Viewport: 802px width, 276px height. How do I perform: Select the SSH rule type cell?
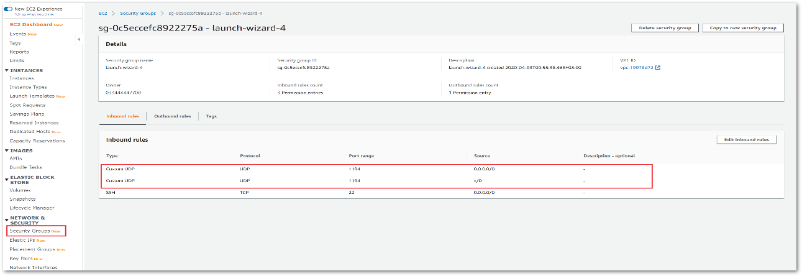pyautogui.click(x=111, y=193)
